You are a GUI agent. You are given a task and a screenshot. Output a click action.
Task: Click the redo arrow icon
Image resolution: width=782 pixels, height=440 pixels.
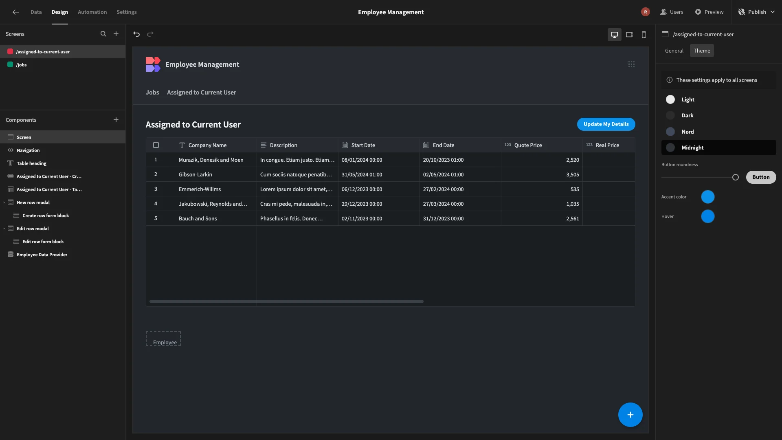click(150, 34)
